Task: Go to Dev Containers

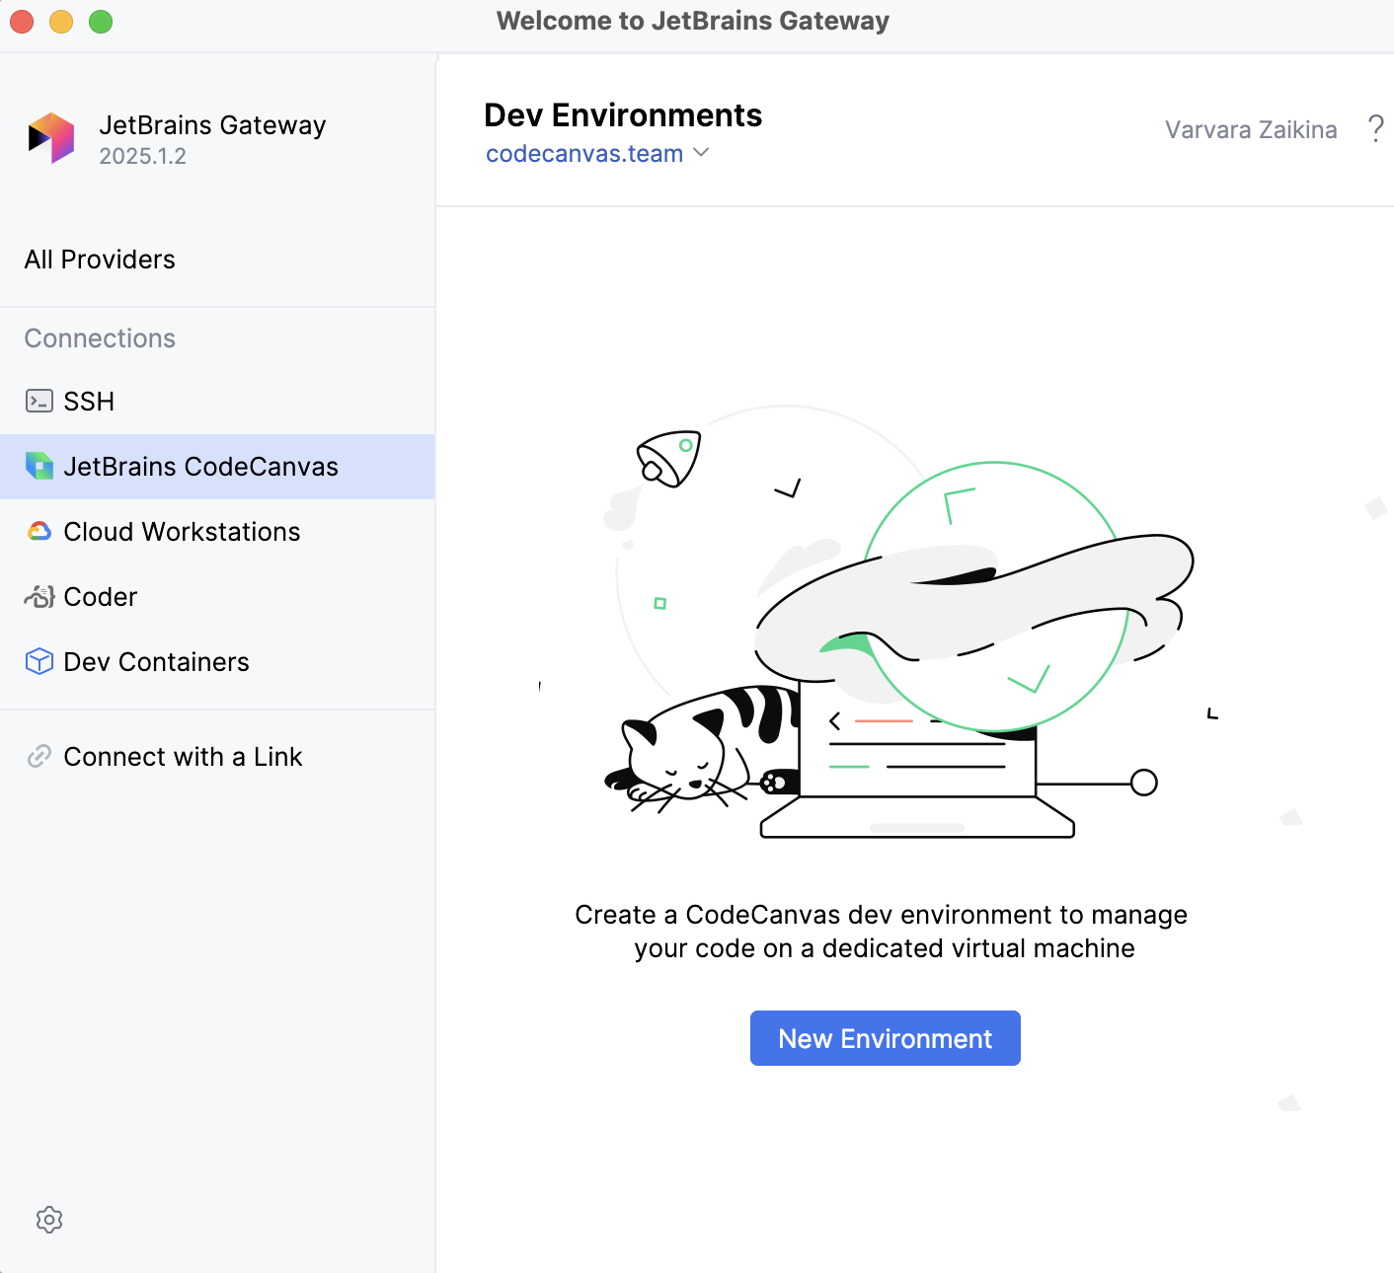Action: [217, 661]
